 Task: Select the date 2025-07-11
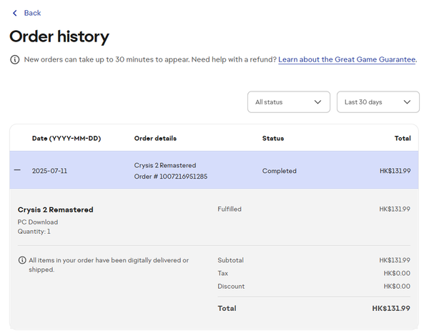tap(49, 171)
